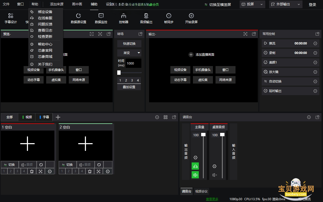Switch to the 视频会议 tab
323x202 pixels.
pyautogui.click(x=201, y=191)
